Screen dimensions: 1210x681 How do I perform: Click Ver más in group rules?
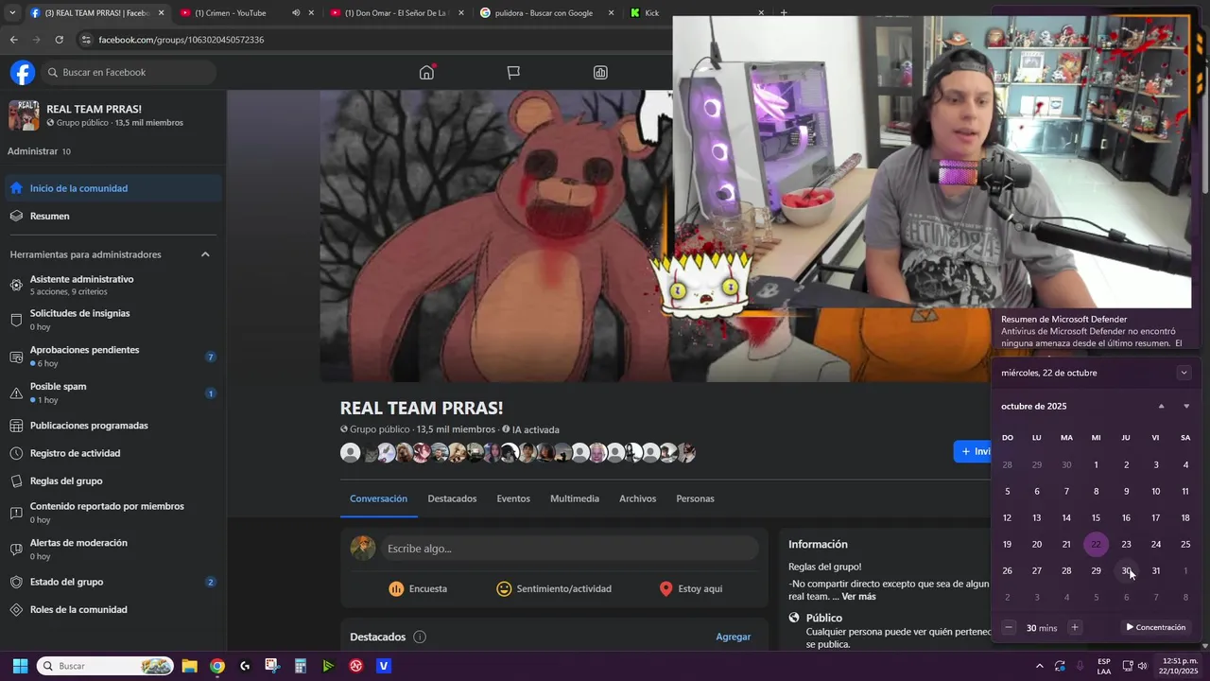click(x=858, y=597)
